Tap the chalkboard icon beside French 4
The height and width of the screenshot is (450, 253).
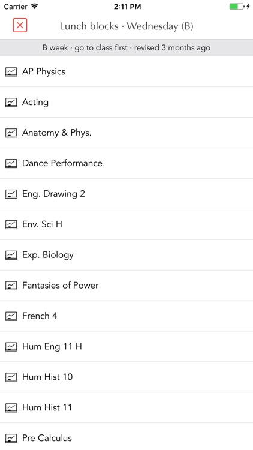pos(11,316)
